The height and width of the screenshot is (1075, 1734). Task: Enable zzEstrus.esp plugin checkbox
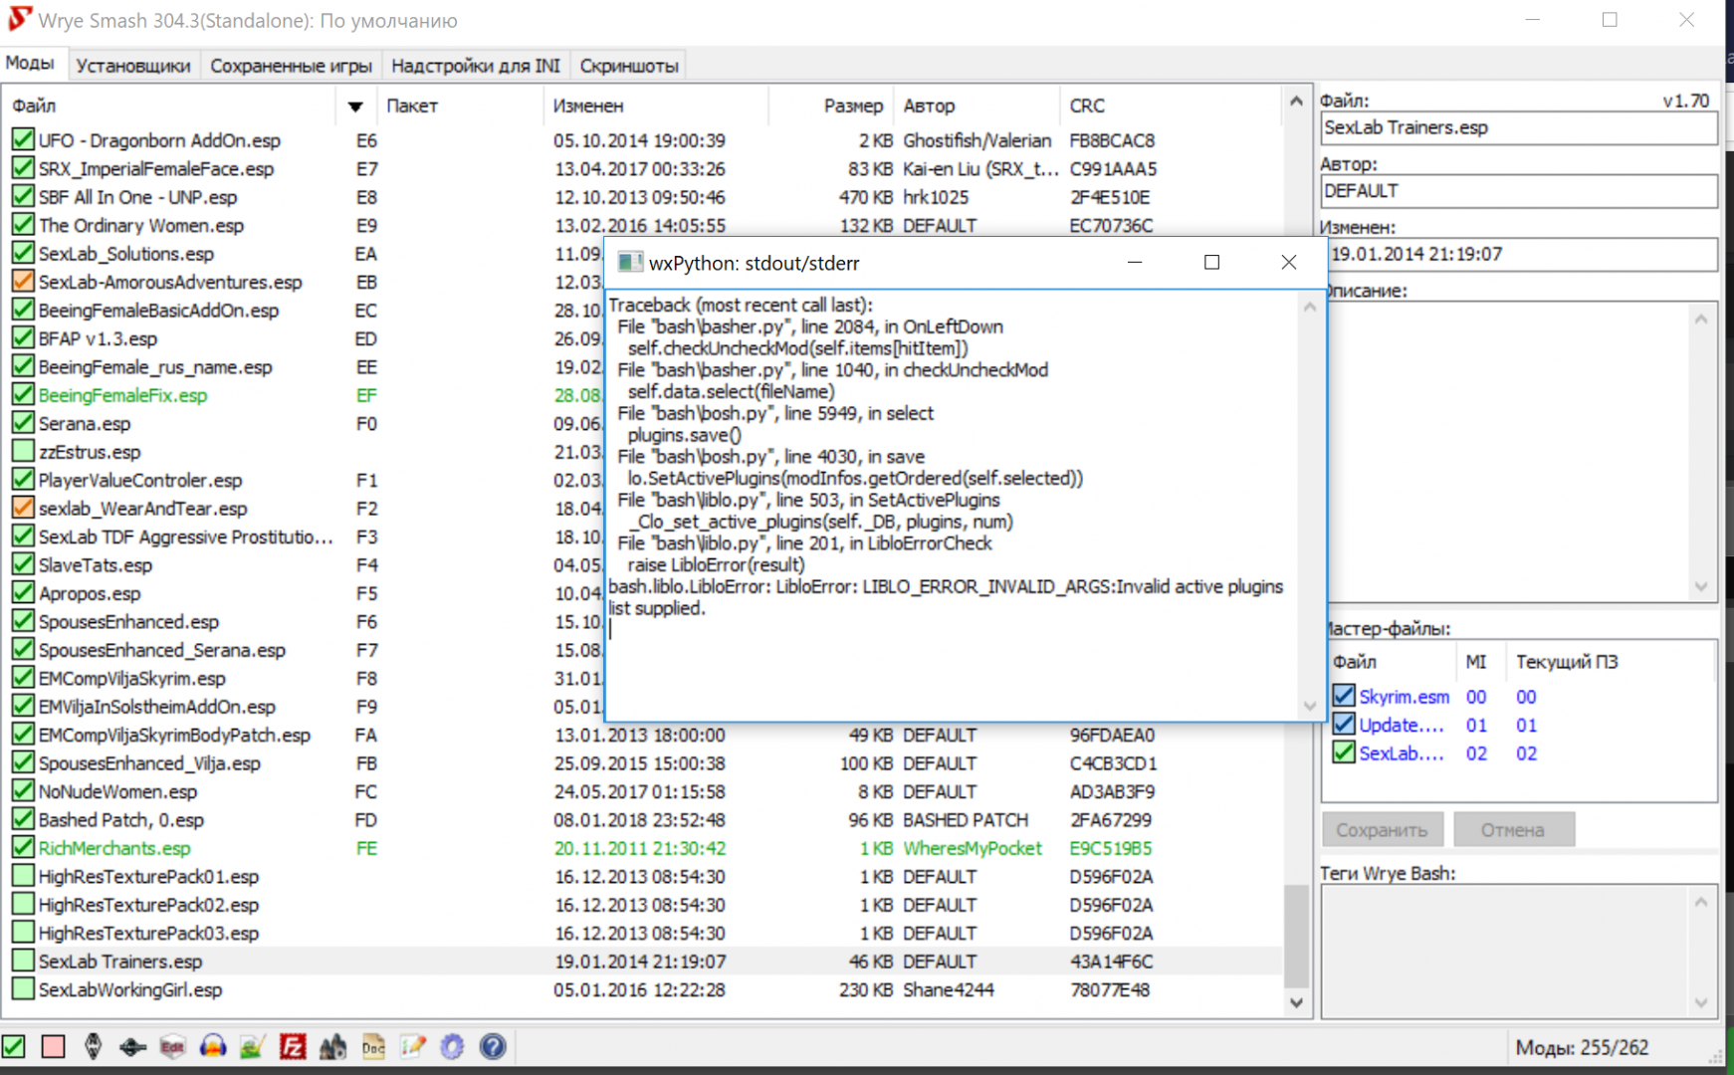pyautogui.click(x=23, y=451)
